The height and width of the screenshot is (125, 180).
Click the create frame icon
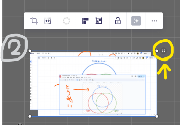[99, 21]
